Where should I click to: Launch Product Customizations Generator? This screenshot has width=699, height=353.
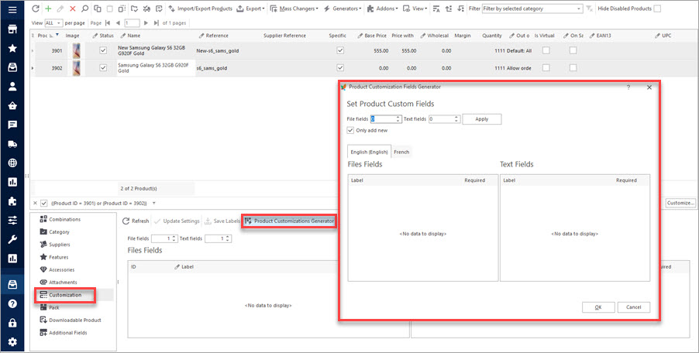[289, 221]
